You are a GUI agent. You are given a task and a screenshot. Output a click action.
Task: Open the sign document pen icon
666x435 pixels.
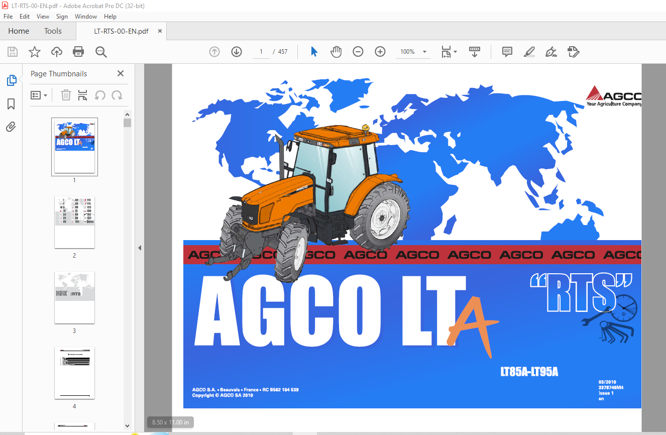[x=551, y=52]
